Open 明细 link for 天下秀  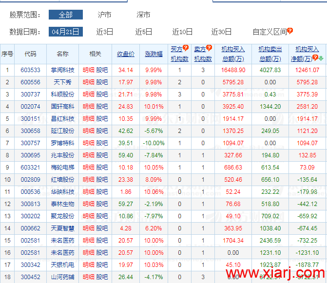[x=89, y=82]
